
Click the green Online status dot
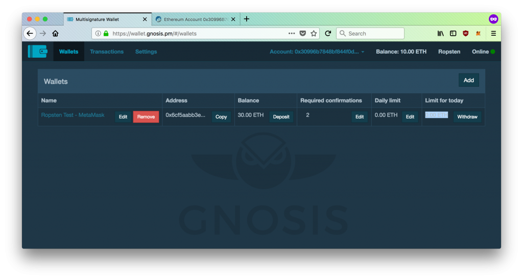(493, 52)
